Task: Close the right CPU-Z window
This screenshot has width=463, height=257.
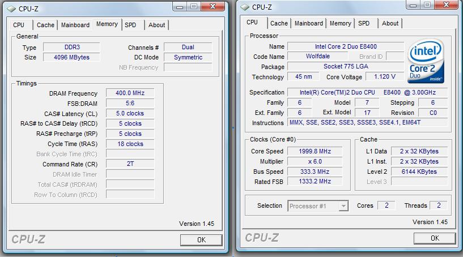Action: (x=446, y=5)
